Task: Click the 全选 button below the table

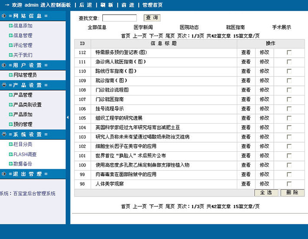Action: click(x=266, y=193)
